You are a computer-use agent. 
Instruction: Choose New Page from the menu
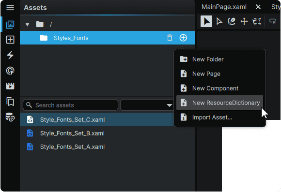click(219, 74)
